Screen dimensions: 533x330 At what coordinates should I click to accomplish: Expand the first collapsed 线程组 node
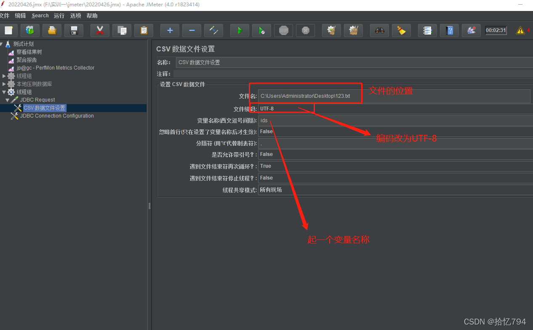point(4,76)
